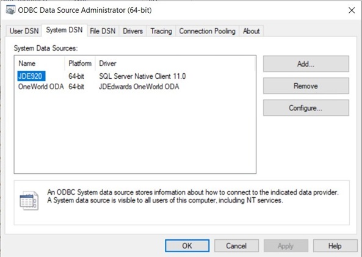The image size is (362, 257).
Task: Switch to the User DSN tab
Action: pos(24,31)
